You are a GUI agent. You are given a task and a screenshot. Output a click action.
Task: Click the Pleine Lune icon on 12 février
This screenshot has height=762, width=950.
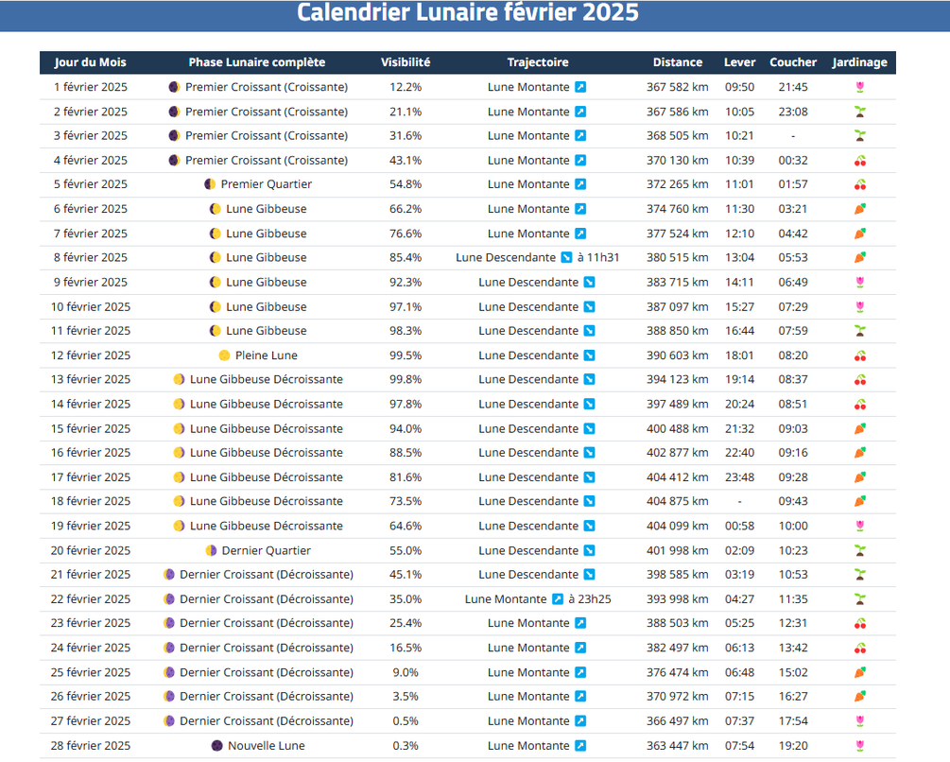coord(224,355)
